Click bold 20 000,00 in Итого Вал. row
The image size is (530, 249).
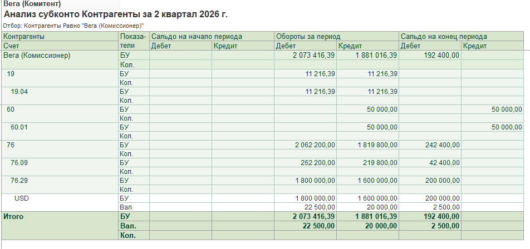click(x=381, y=226)
